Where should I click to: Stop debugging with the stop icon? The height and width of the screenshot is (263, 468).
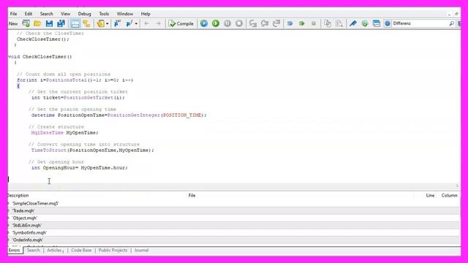(239, 23)
